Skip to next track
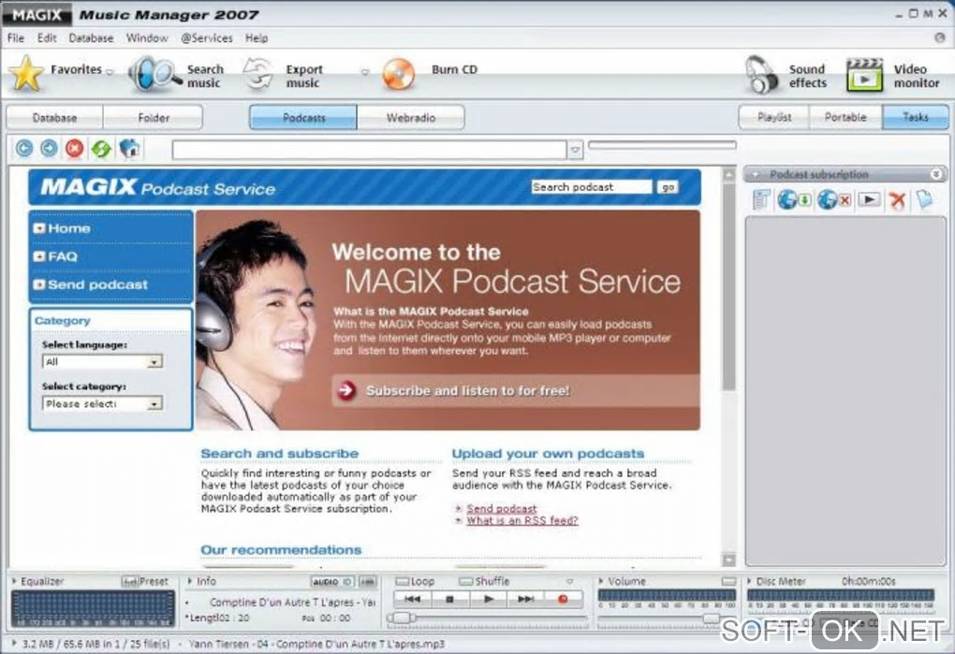Viewport: 955px width, 654px height. click(525, 599)
